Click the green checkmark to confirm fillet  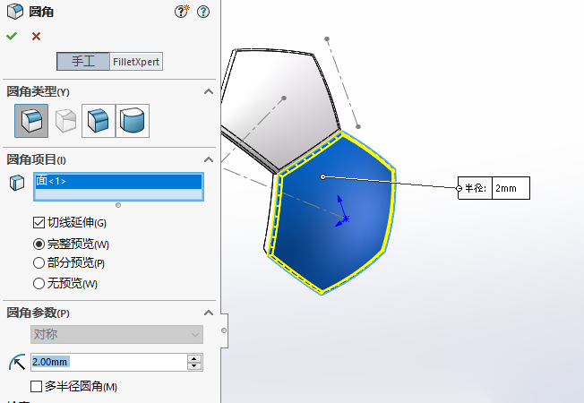pyautogui.click(x=11, y=37)
